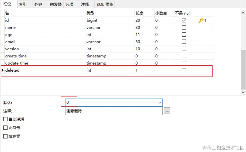Click the 类型 column header
This screenshot has height=152, width=246.
click(x=110, y=13)
